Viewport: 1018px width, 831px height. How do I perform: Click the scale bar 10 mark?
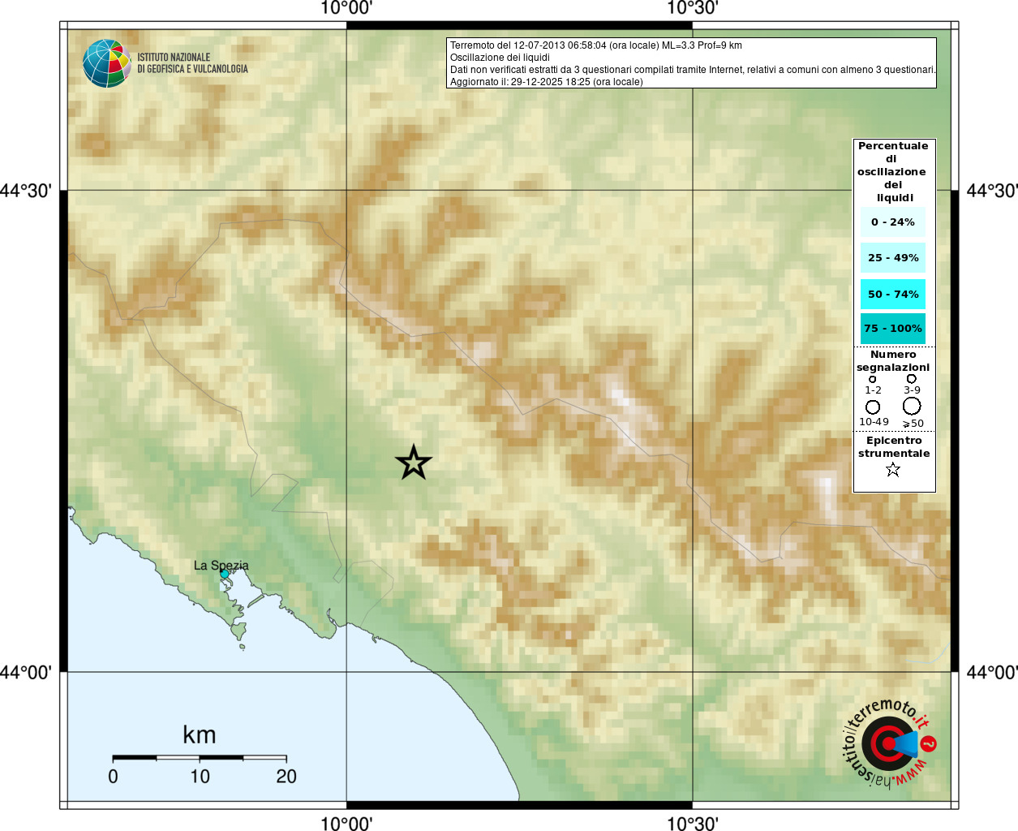200,777
